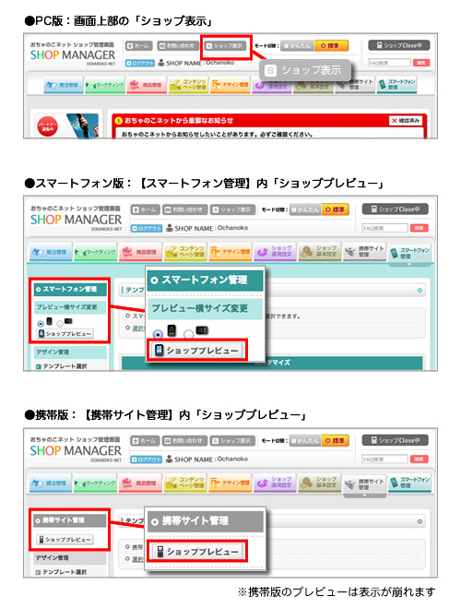Expand the 携帯サイト管理 tab with the down arrow
The height and width of the screenshot is (609, 461).
pos(365,485)
